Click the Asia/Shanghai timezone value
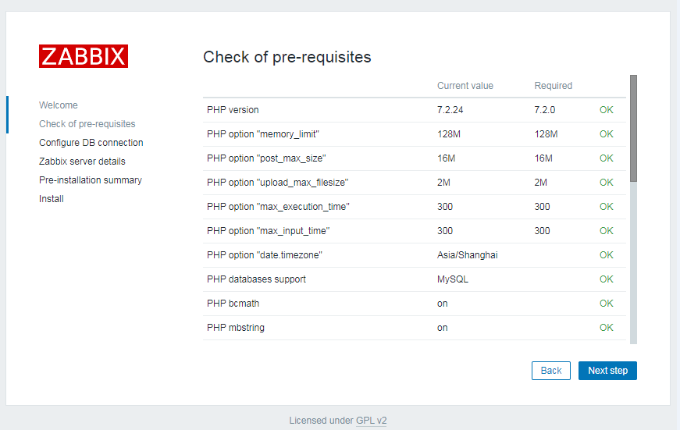680x430 pixels. 467,255
